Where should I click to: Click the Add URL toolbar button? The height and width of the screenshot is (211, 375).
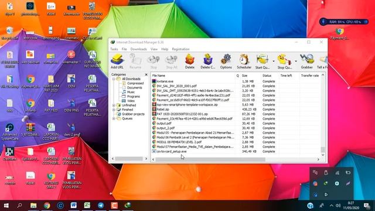coord(117,61)
